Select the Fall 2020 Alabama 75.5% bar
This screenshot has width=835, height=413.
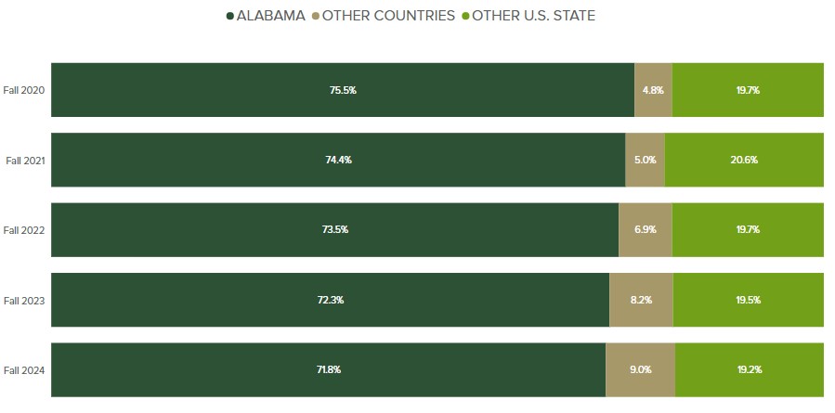coord(343,90)
